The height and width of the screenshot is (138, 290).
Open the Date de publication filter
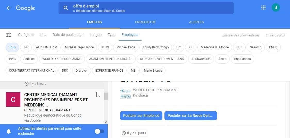pos(68,35)
